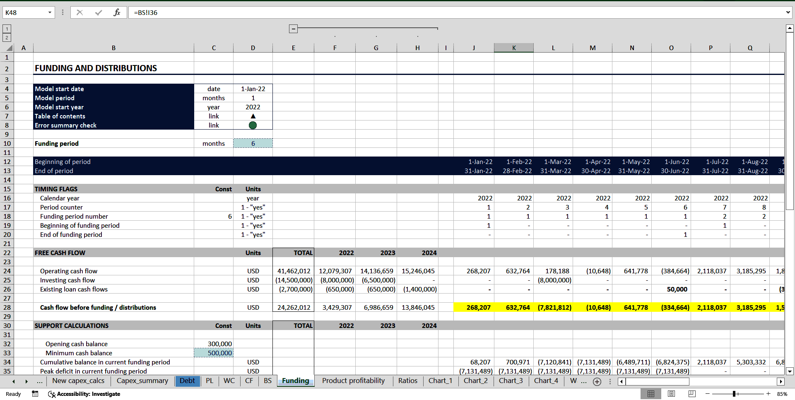Switch to Page Break Preview view

coord(692,394)
